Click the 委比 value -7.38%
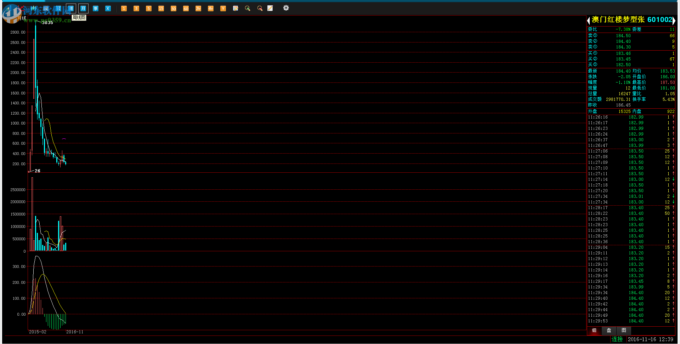The height and width of the screenshot is (344, 680). (623, 29)
